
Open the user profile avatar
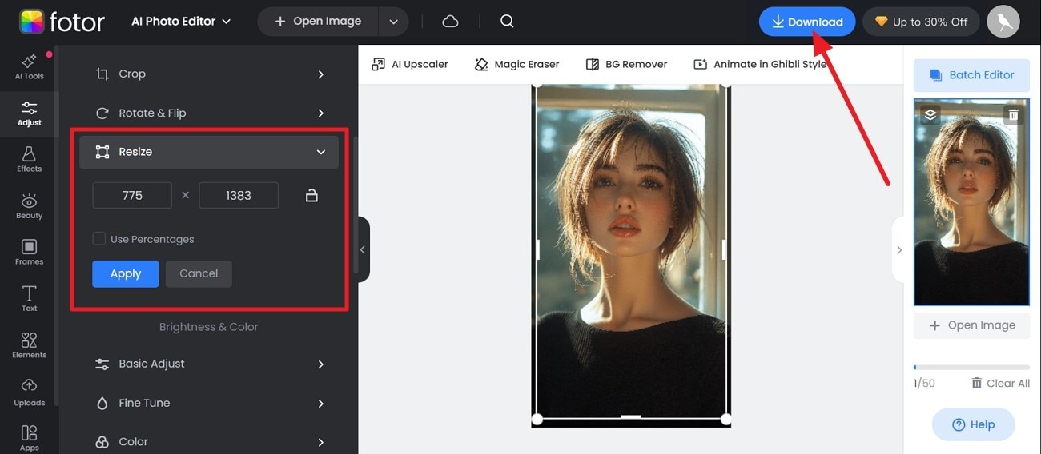tap(1003, 22)
